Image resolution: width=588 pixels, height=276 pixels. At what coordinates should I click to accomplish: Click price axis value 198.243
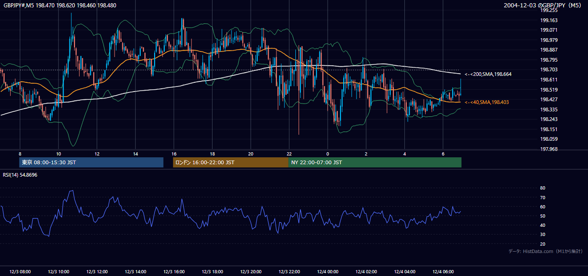click(548, 119)
